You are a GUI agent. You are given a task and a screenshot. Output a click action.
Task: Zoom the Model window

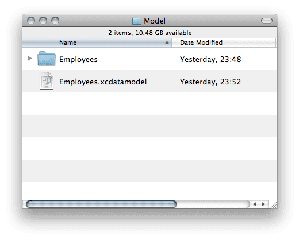55,21
